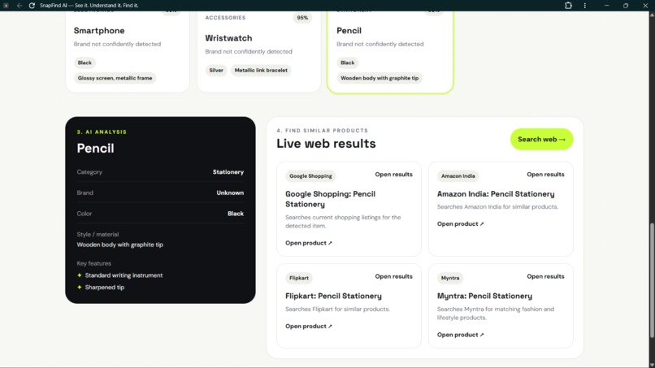This screenshot has width=655, height=368.
Task: Click Open product under Flipkart
Action: click(309, 327)
